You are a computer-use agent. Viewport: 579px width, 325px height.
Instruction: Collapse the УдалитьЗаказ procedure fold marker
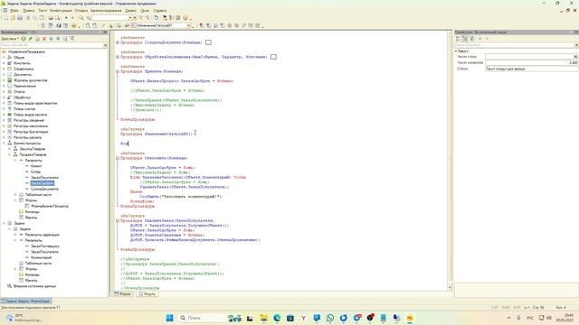pos(118,220)
